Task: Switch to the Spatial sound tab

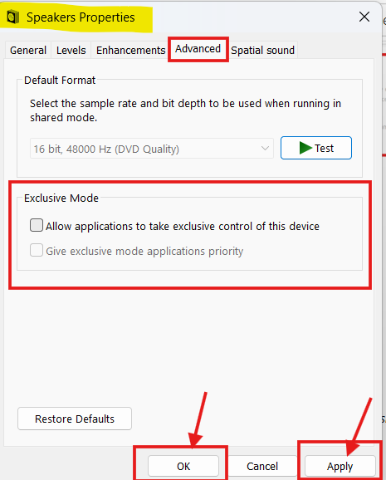Action: pos(262,50)
